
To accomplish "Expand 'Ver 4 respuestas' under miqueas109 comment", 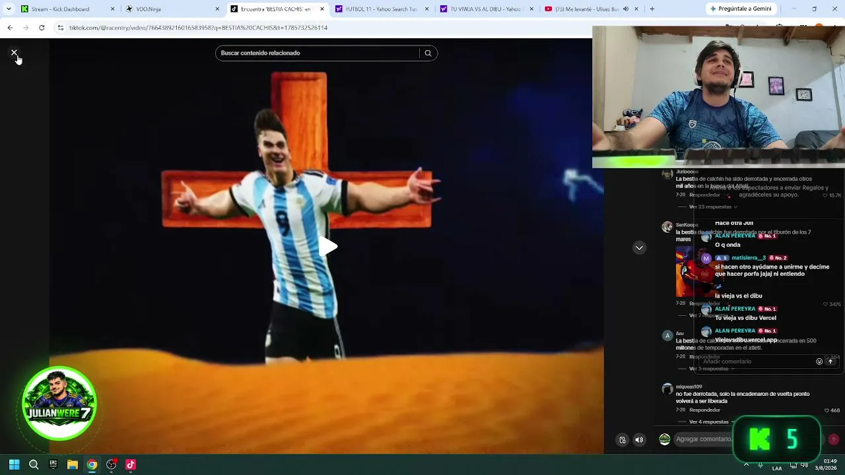I will tap(712, 422).
